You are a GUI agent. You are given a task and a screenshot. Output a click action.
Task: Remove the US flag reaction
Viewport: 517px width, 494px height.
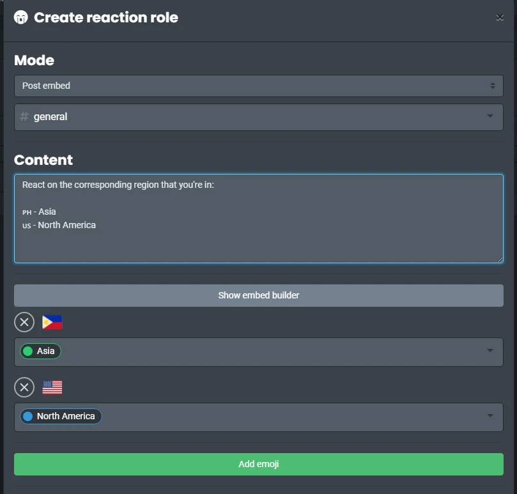click(x=24, y=387)
